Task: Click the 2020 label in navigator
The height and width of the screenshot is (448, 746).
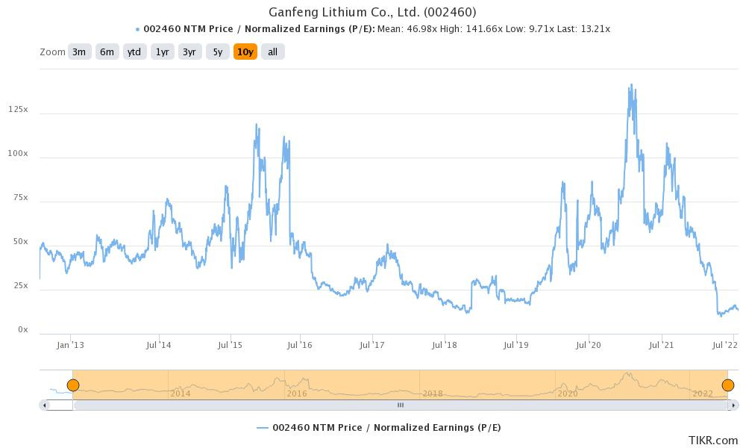Action: (568, 393)
